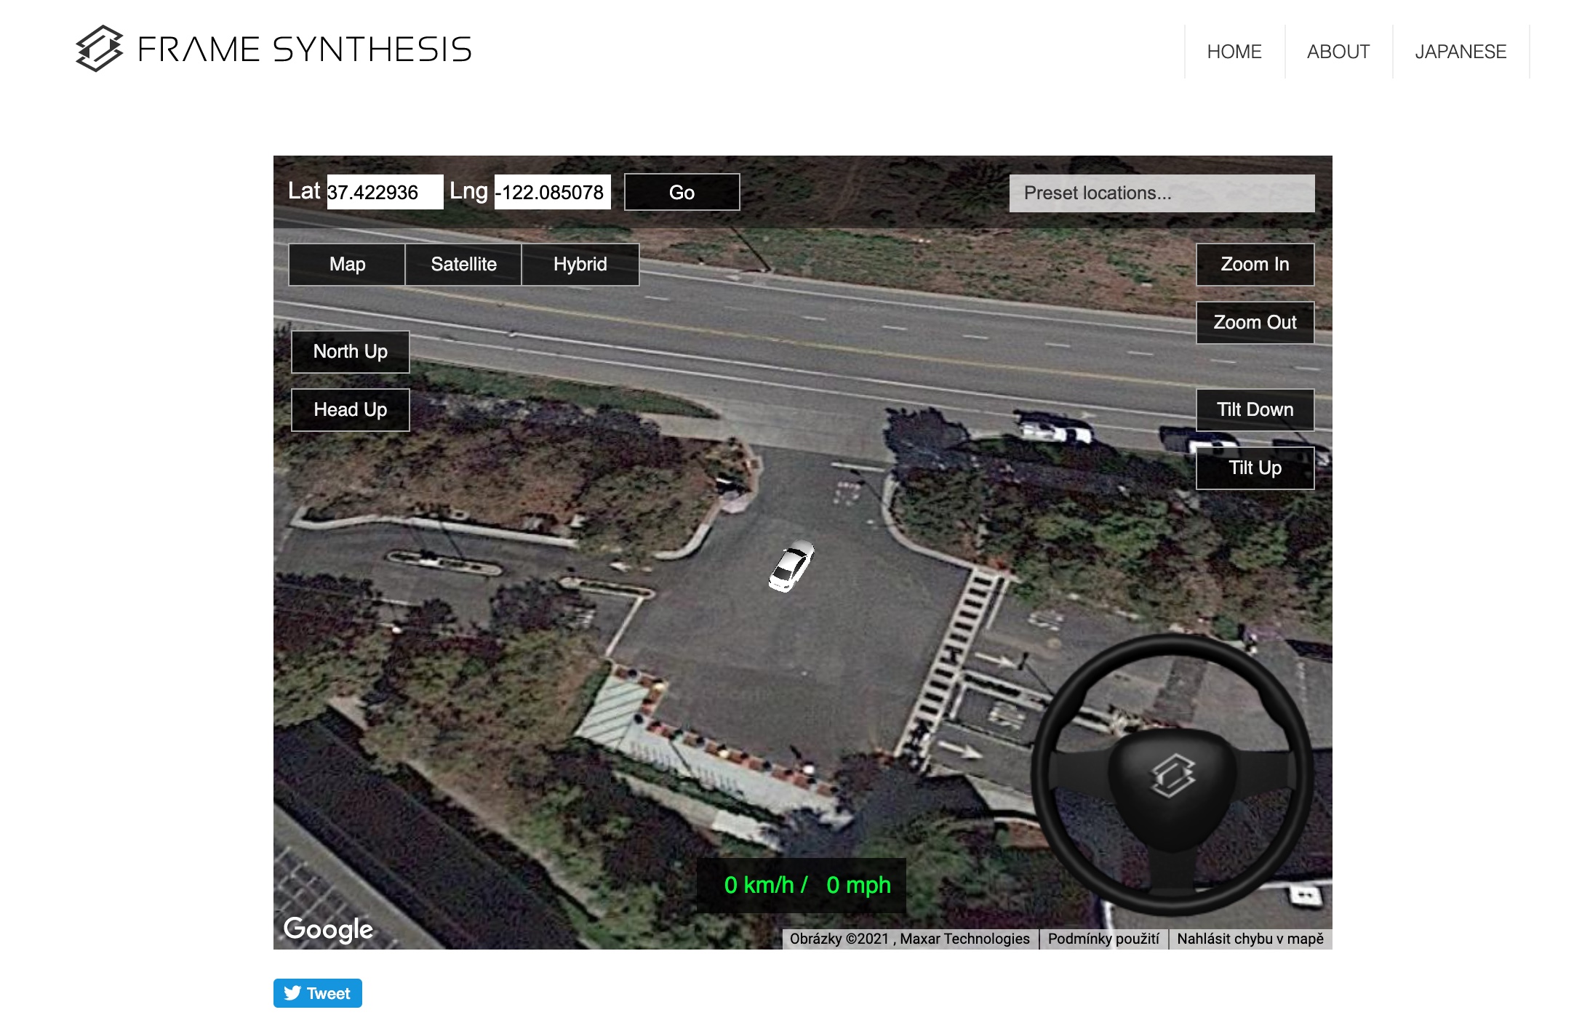Select Head Up orientation mode
The image size is (1590, 1031).
350,410
